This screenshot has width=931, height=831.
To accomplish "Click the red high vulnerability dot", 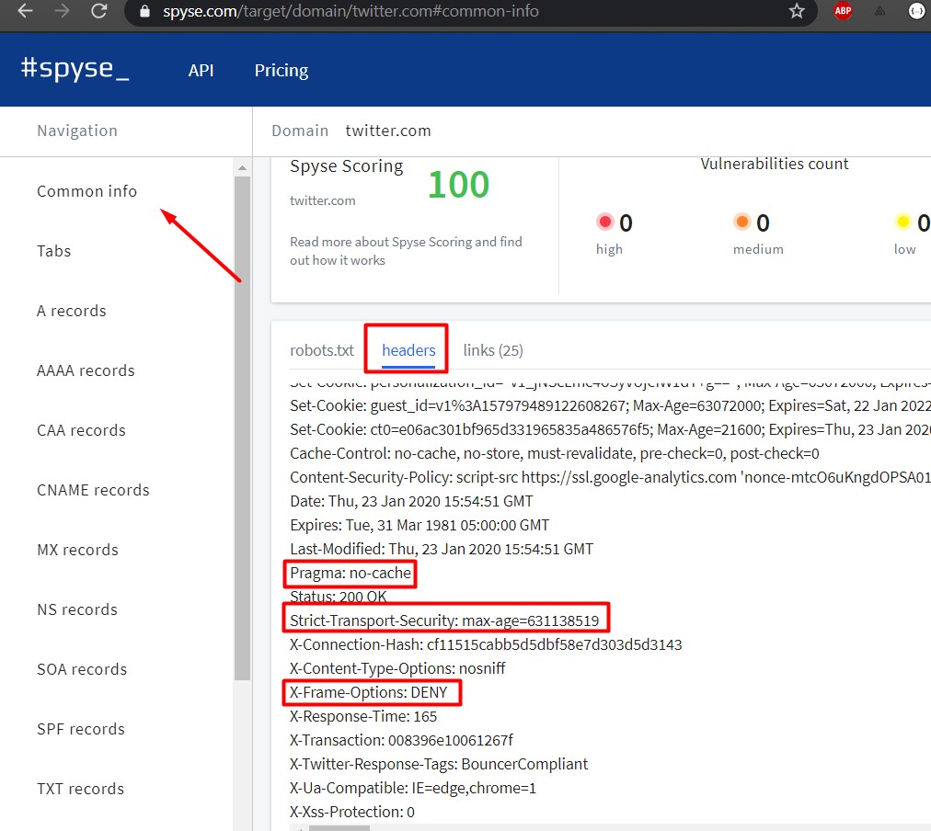I will (605, 222).
